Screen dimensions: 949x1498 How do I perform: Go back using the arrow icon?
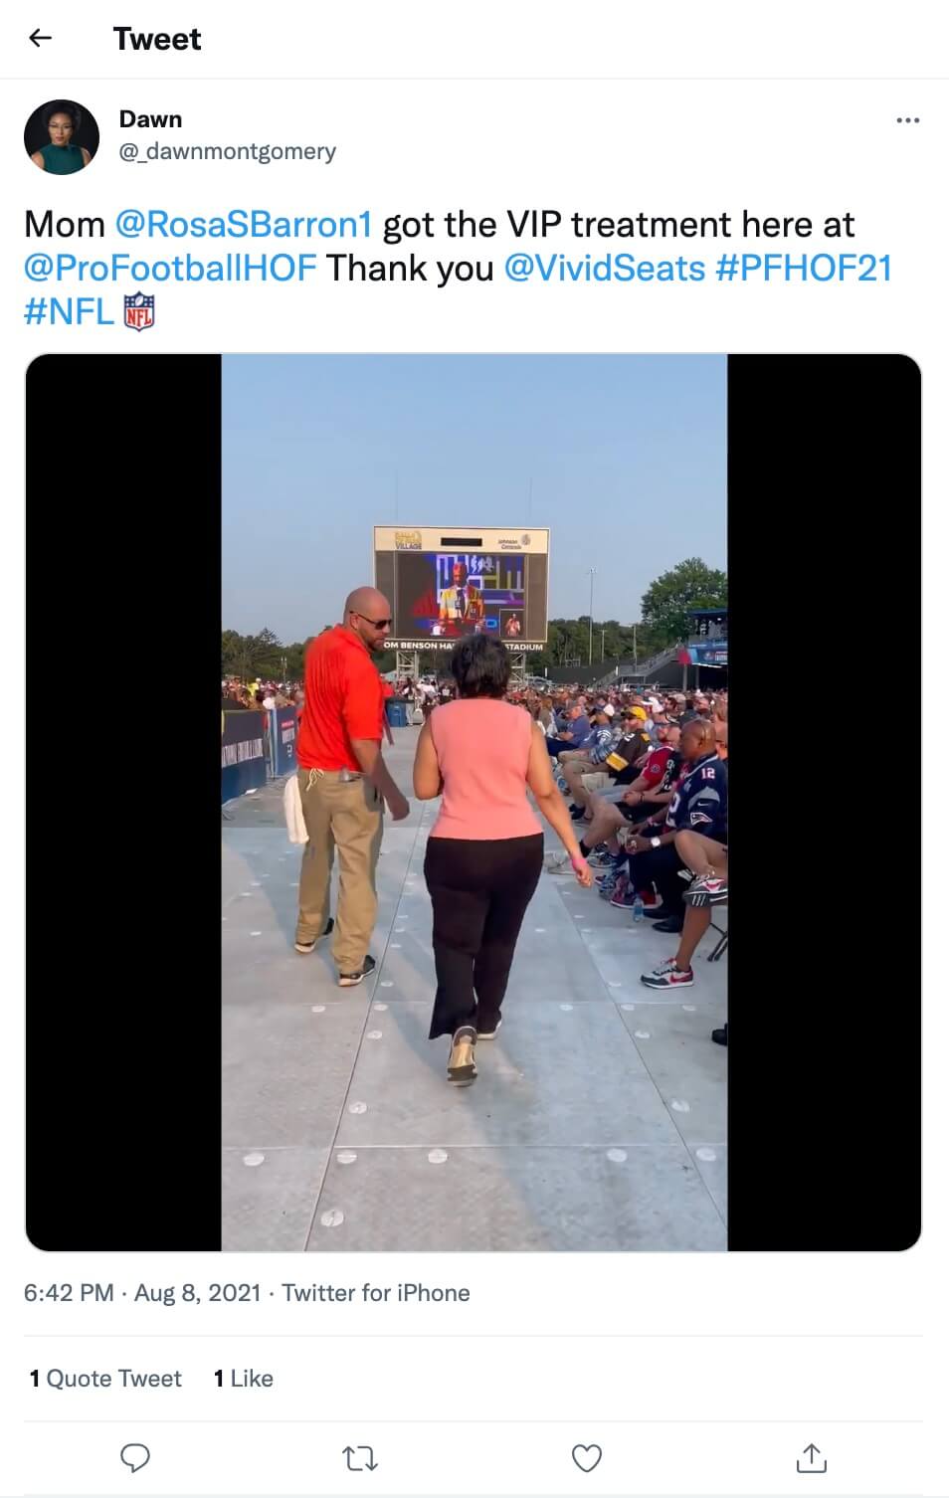point(40,38)
